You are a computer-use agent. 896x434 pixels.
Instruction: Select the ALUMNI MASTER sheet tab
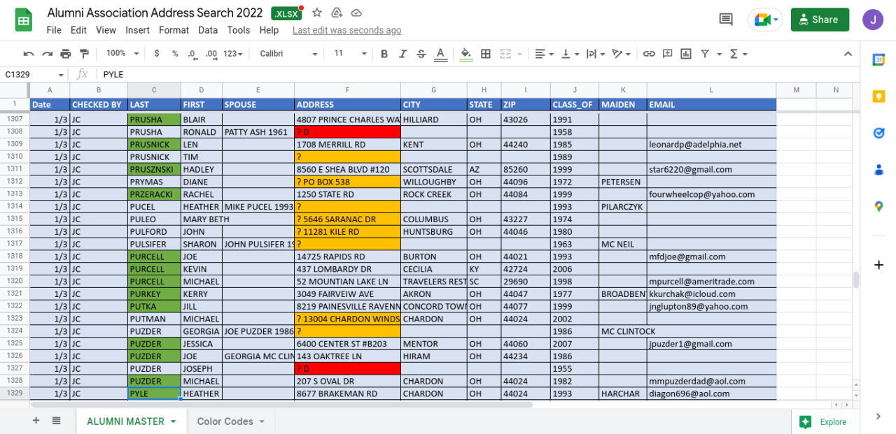131,421
